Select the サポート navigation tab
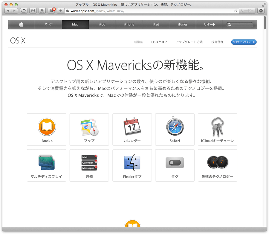Screen dimensions: 269x234 pyautogui.click(x=210, y=25)
